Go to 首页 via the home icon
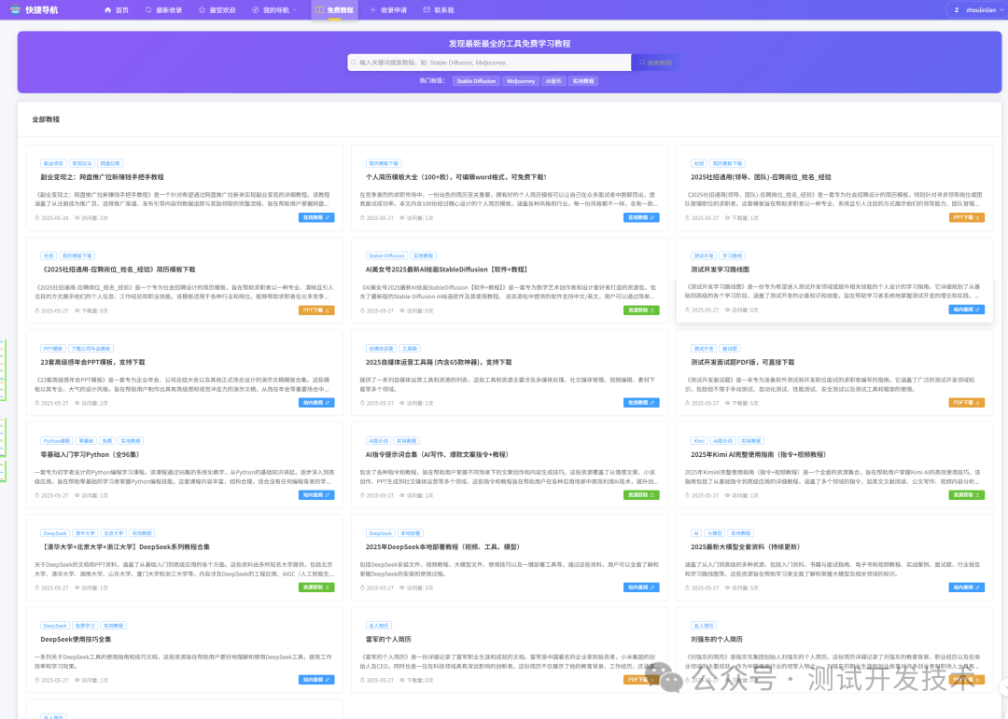The height and width of the screenshot is (719, 1008). pyautogui.click(x=107, y=9)
